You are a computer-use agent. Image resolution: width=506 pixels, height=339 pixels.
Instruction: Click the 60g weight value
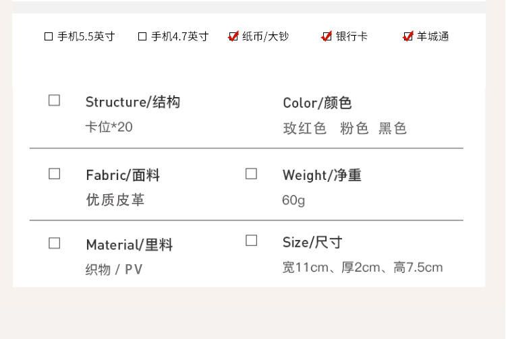coord(293,200)
